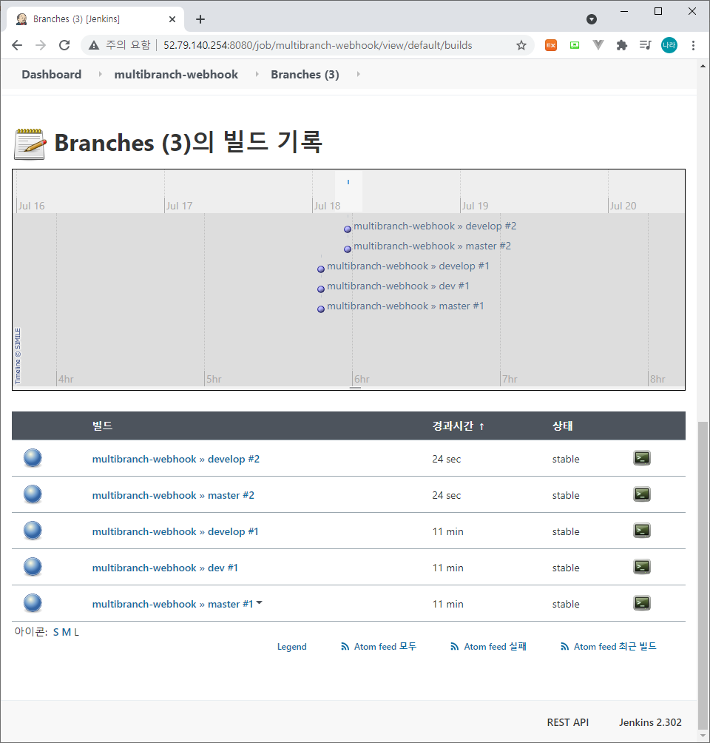
Task: Open console output for master #1 build
Action: [x=642, y=603]
